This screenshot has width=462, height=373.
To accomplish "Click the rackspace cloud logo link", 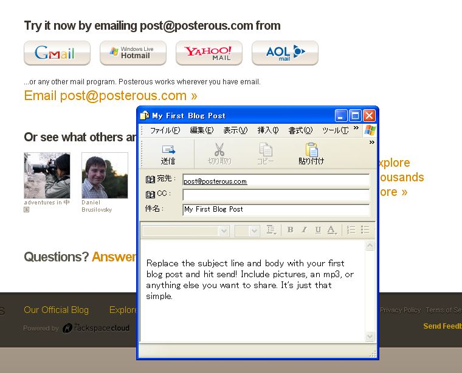I will (x=96, y=328).
